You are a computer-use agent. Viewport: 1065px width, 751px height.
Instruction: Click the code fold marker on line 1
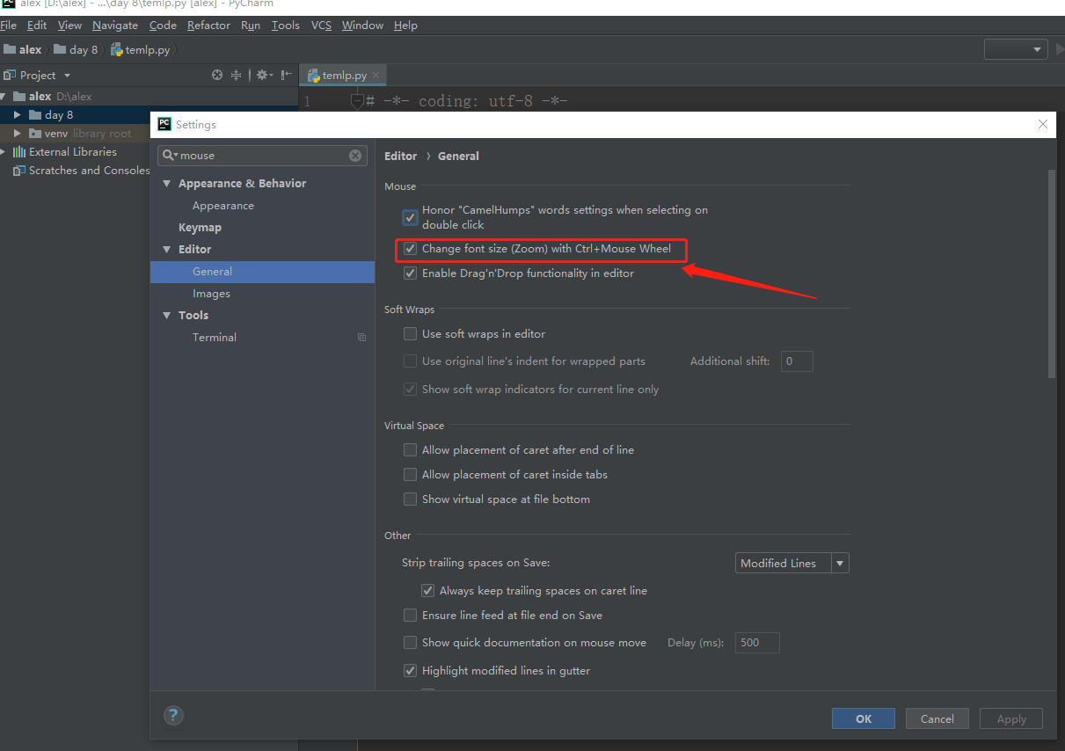[357, 102]
